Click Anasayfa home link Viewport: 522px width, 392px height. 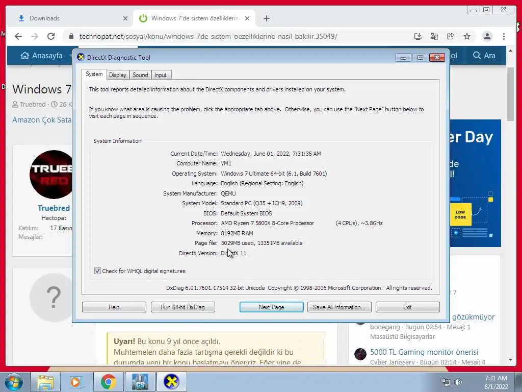point(42,55)
